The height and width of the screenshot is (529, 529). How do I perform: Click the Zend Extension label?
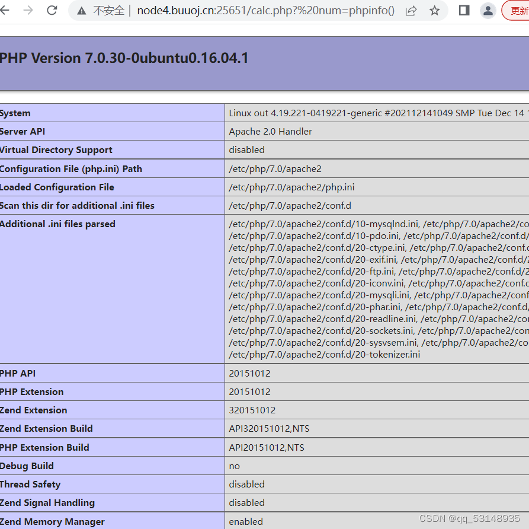coord(33,410)
